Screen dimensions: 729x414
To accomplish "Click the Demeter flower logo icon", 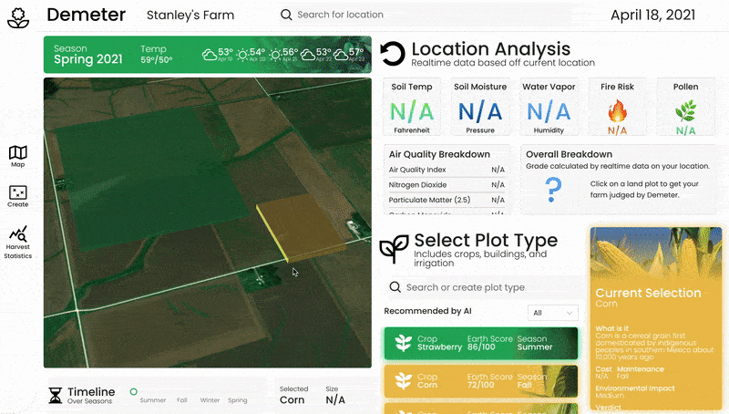I will pos(18,18).
